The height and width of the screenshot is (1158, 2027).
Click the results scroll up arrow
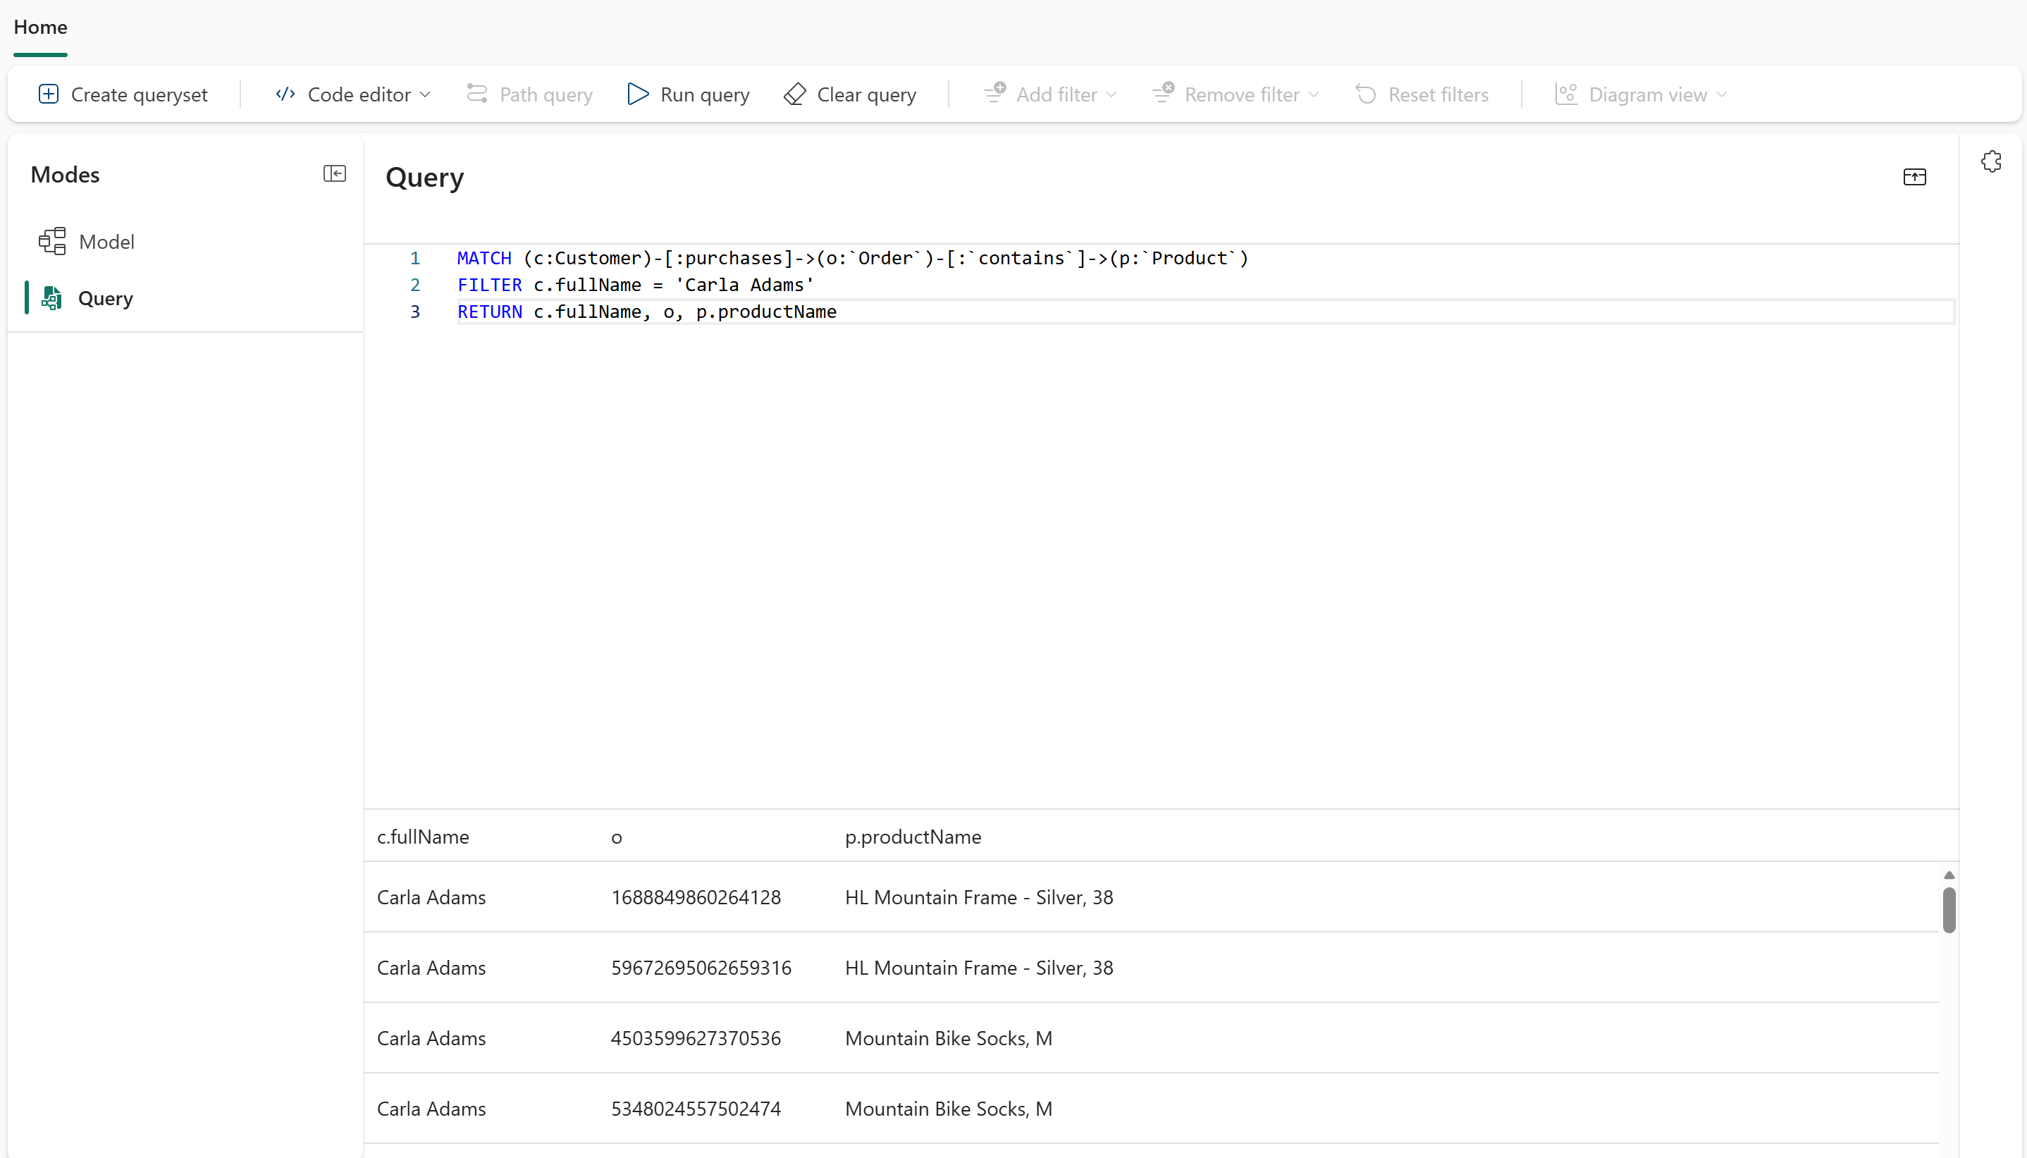tap(1949, 874)
